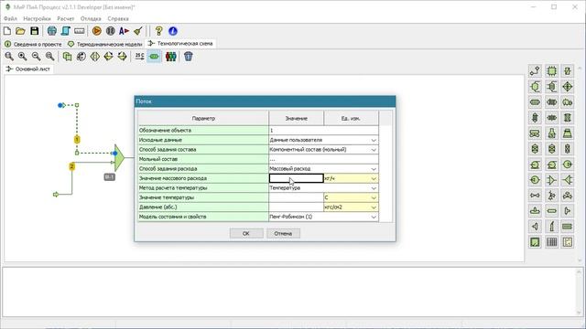This screenshot has width=586, height=329.
Task: Expand the Исходные данные dropdown
Action: tap(374, 140)
